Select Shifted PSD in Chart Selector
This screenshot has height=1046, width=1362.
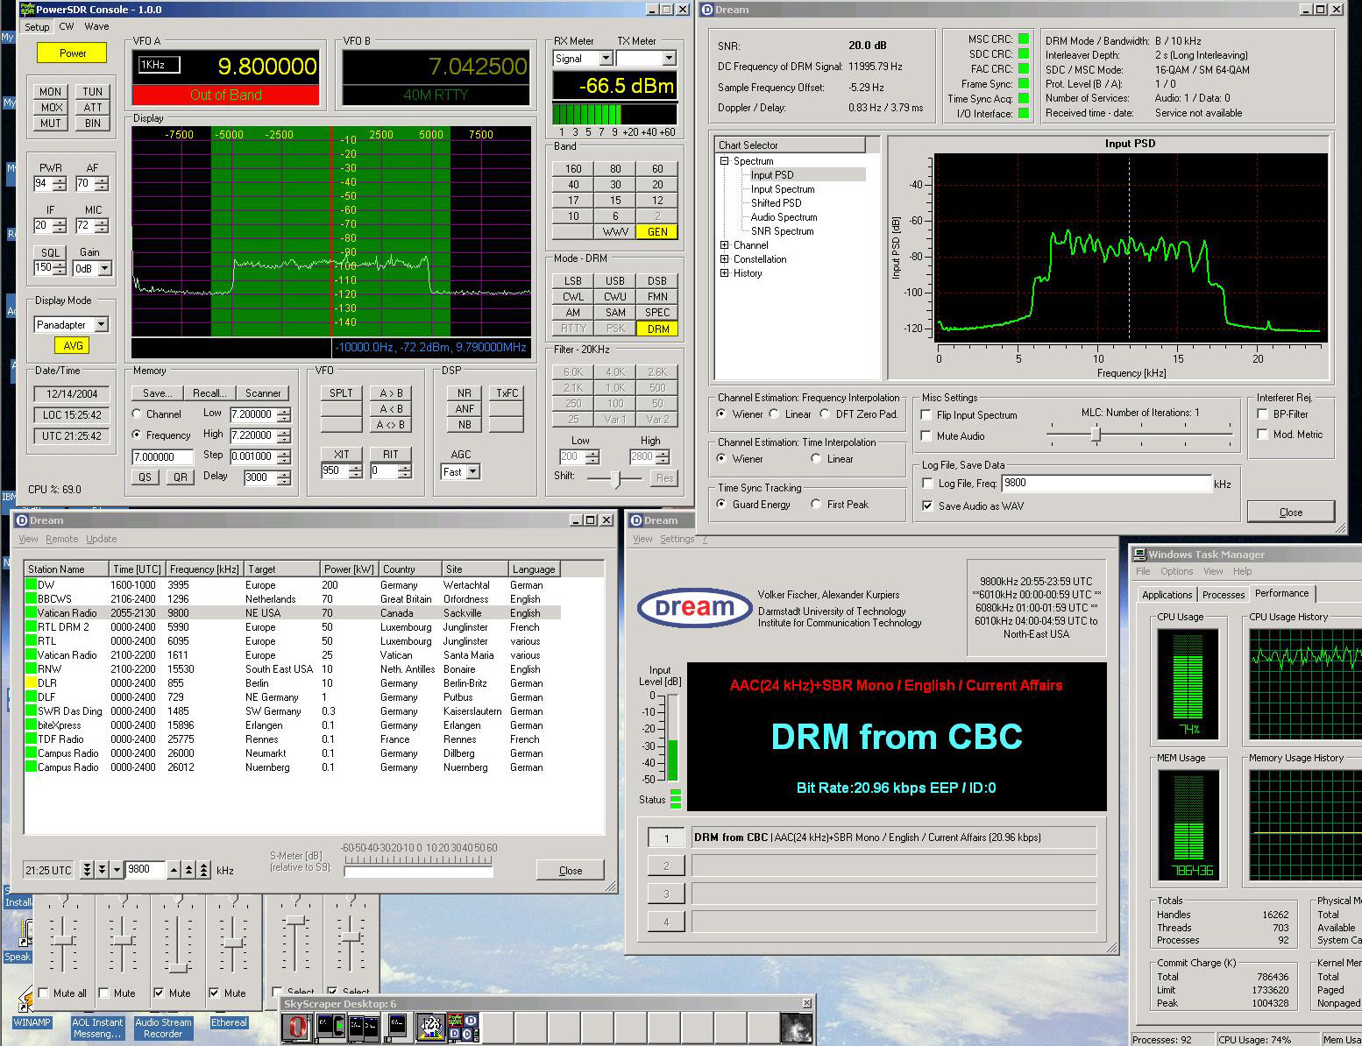tap(776, 203)
